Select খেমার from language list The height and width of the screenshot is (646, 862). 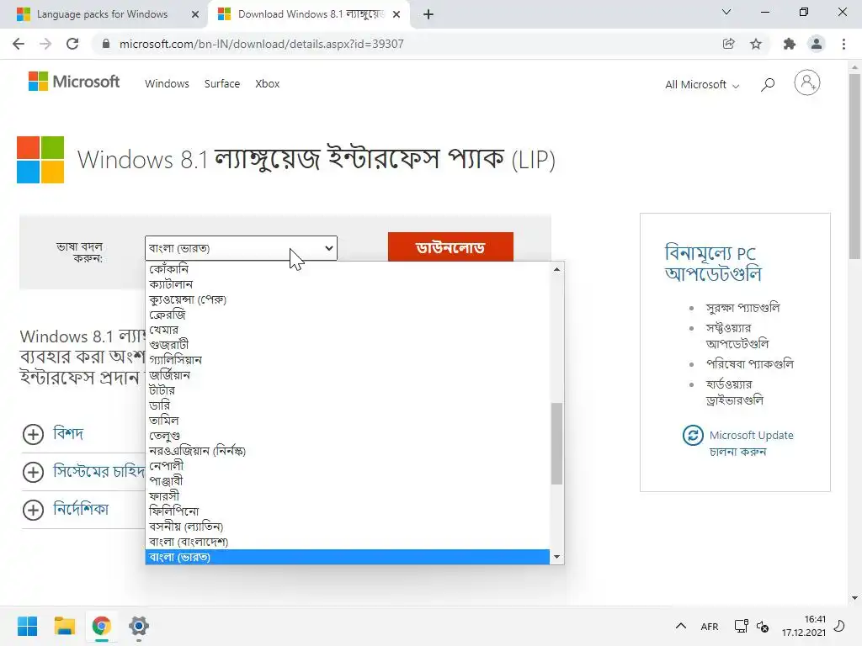point(348,330)
